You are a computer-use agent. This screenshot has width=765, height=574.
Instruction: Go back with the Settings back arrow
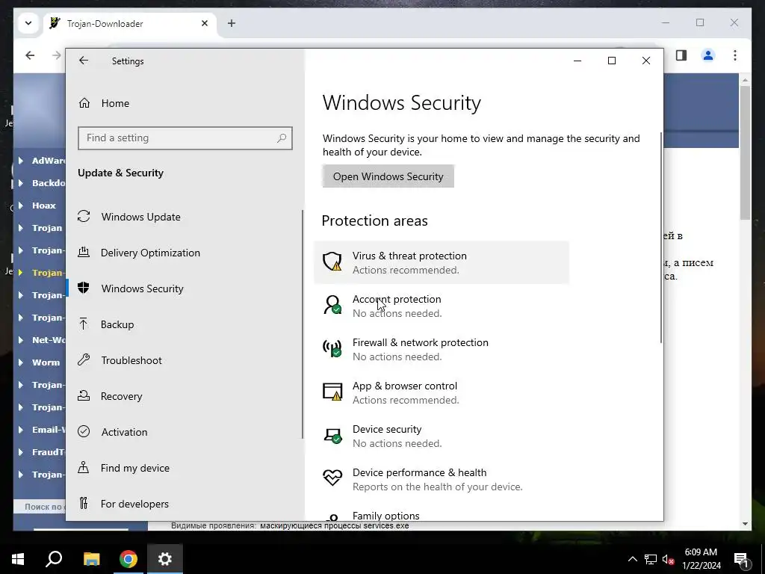[84, 61]
